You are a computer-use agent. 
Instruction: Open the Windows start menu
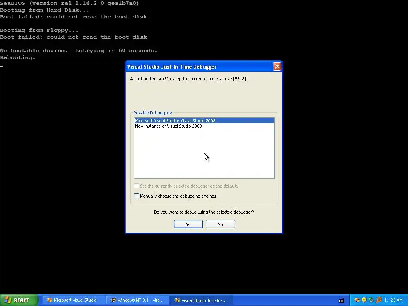point(19,300)
